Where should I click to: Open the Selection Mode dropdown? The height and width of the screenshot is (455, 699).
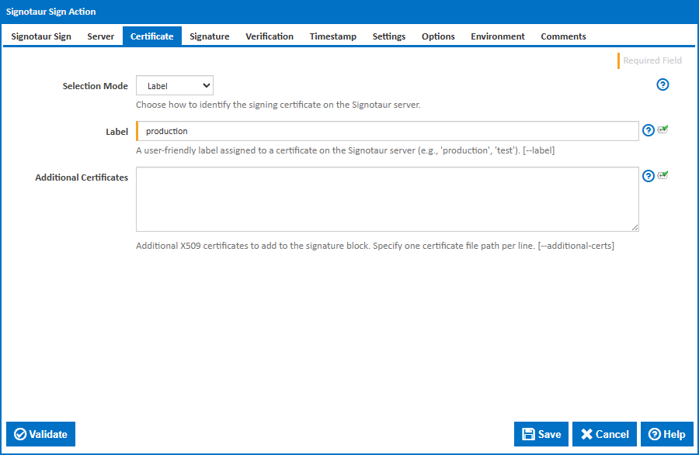174,85
